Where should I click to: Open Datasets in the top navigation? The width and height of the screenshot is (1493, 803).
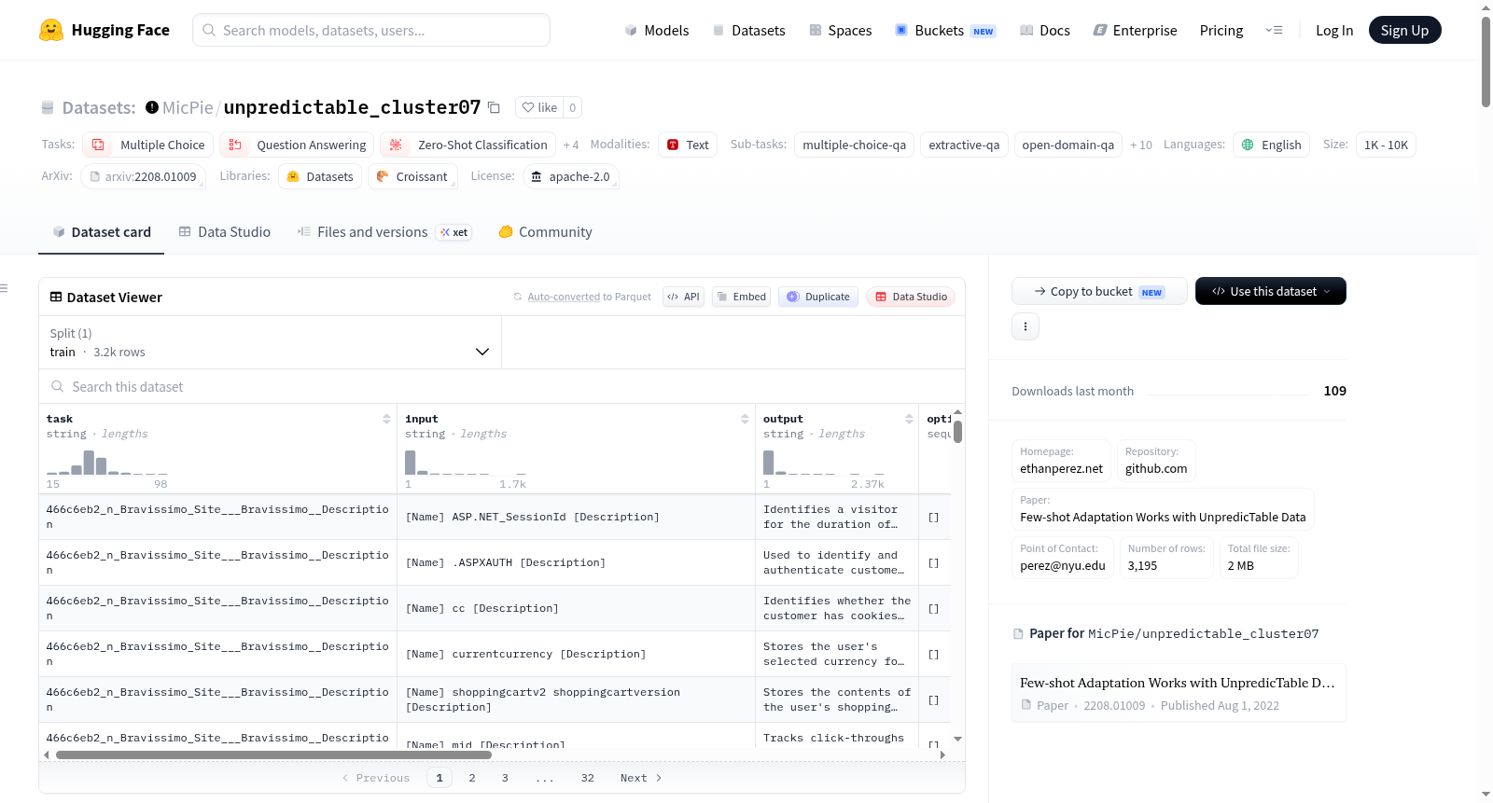(x=748, y=30)
